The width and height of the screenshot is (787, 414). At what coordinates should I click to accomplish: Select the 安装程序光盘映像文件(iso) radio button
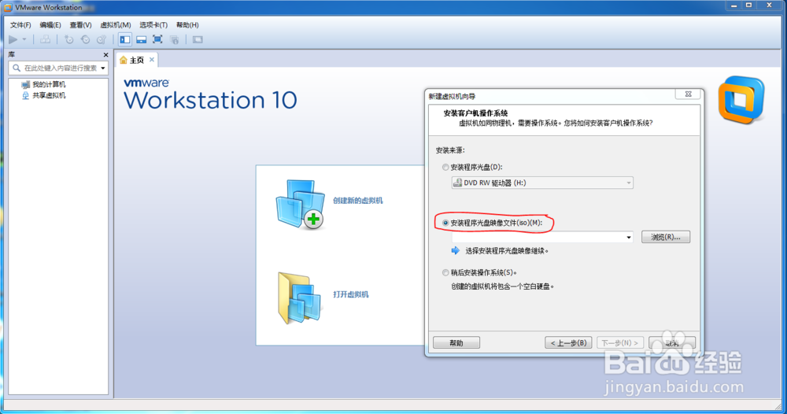pyautogui.click(x=445, y=223)
